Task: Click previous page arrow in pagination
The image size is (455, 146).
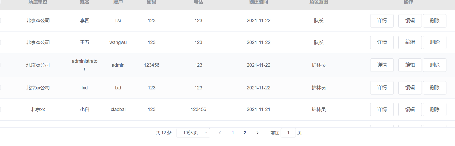Action: [x=220, y=133]
